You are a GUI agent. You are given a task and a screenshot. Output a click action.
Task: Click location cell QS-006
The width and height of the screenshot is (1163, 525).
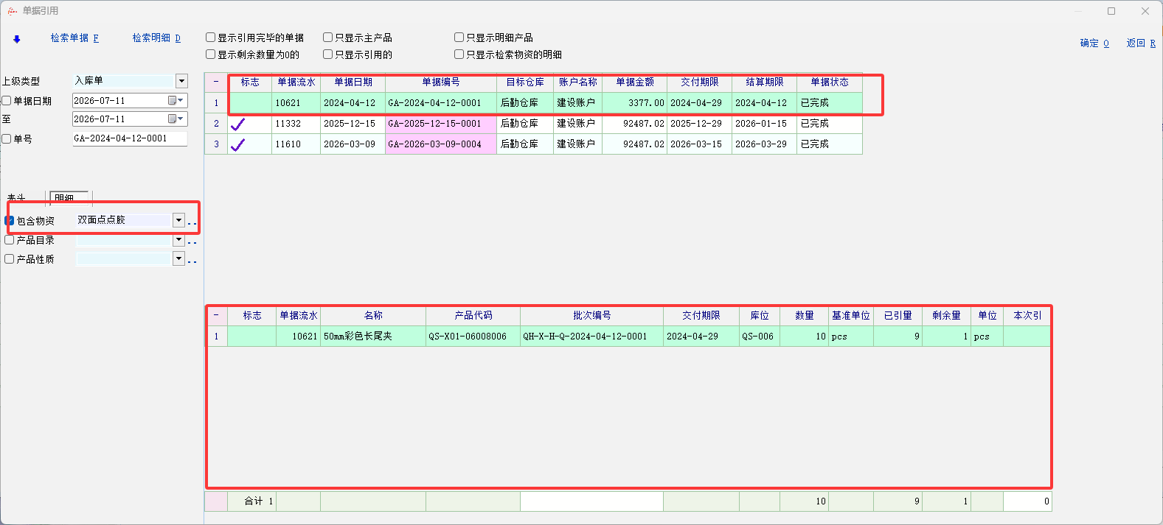coord(760,337)
